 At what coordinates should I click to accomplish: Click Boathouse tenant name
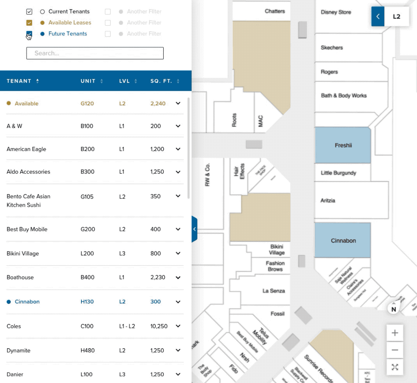click(x=20, y=277)
